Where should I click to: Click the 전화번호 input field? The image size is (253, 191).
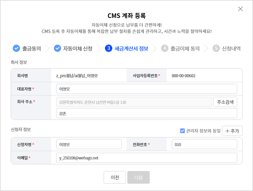coord(204,144)
